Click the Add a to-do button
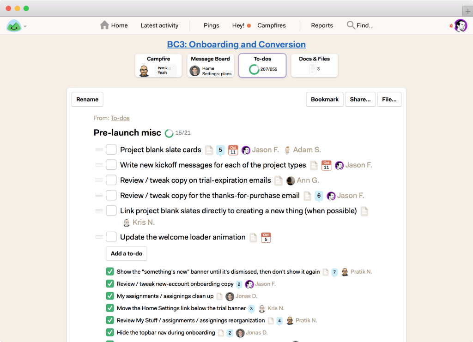 (x=126, y=253)
